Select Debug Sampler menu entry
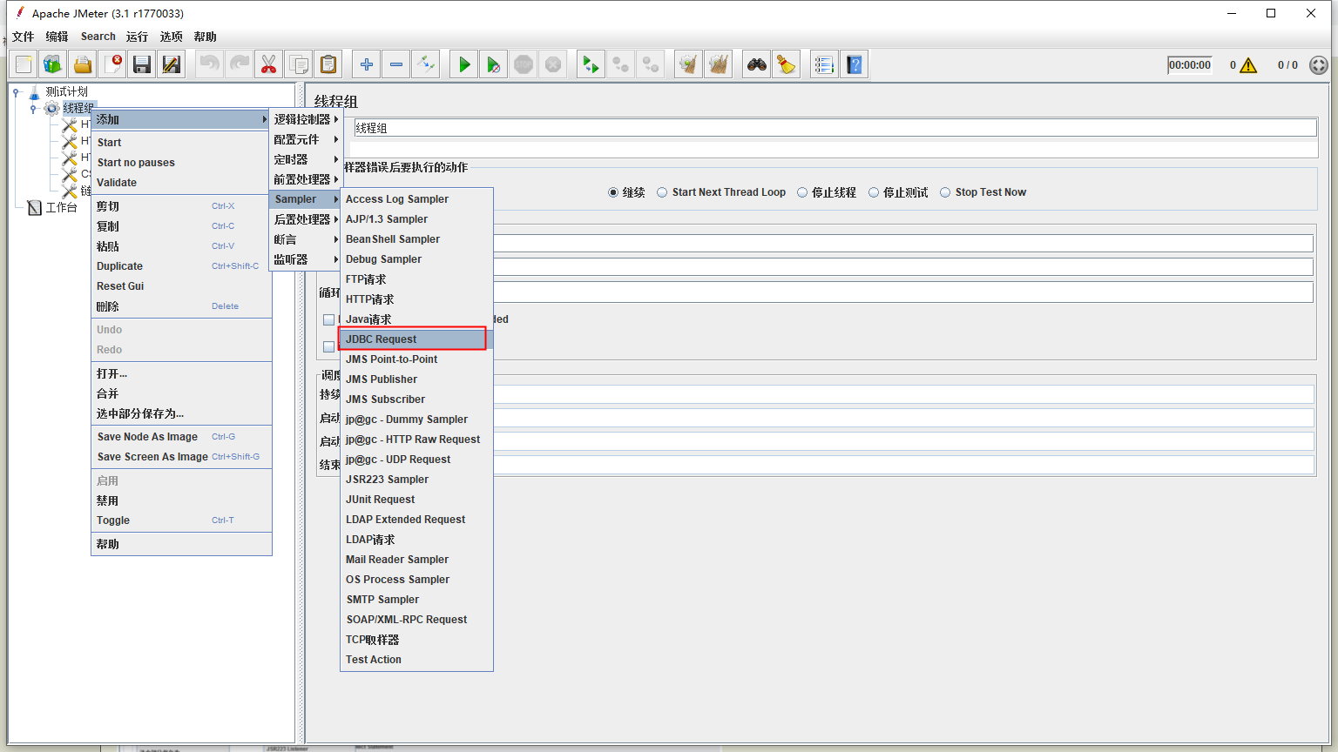Screen dimensions: 1338x752 pyautogui.click(x=416, y=259)
